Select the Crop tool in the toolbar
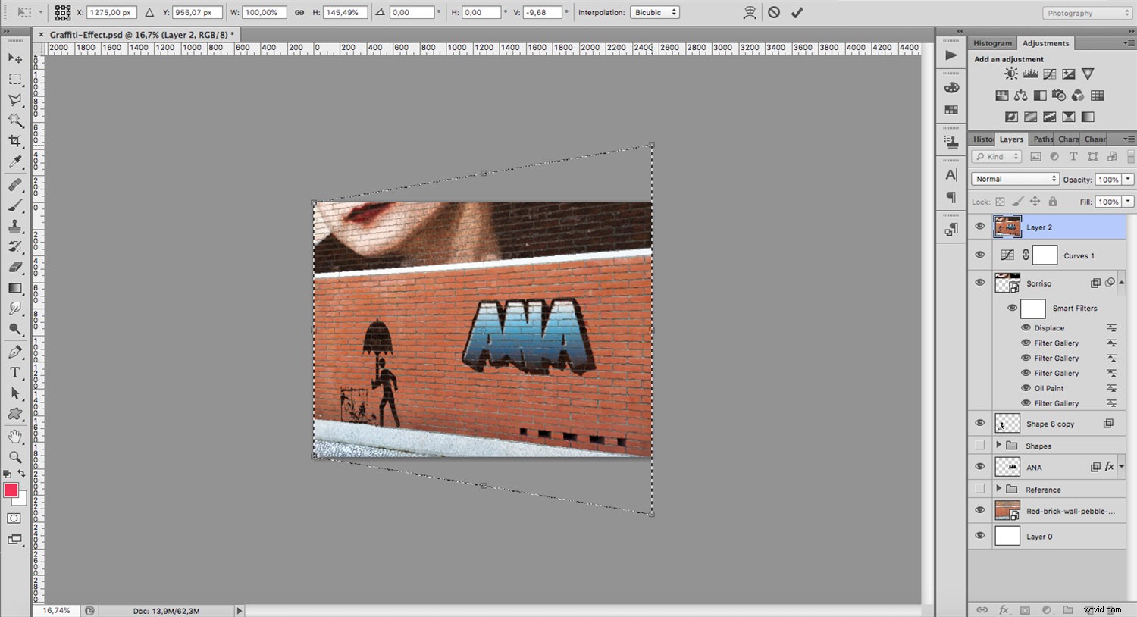1137x617 pixels. (14, 140)
